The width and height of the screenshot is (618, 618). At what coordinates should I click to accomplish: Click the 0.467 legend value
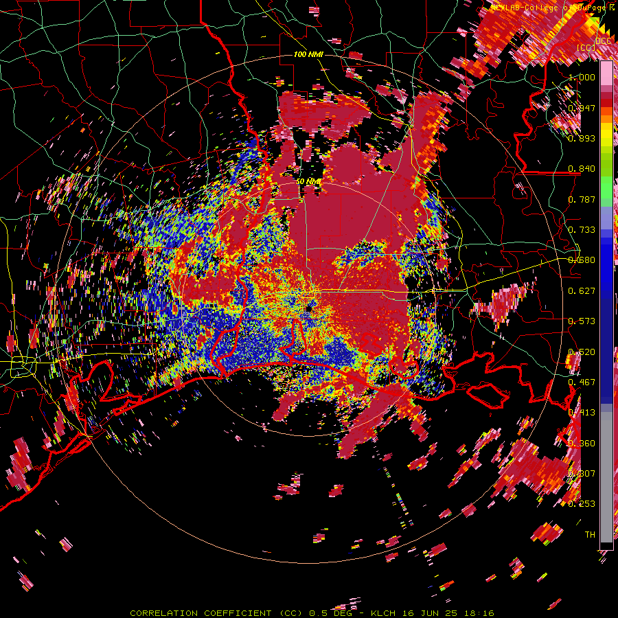click(582, 382)
